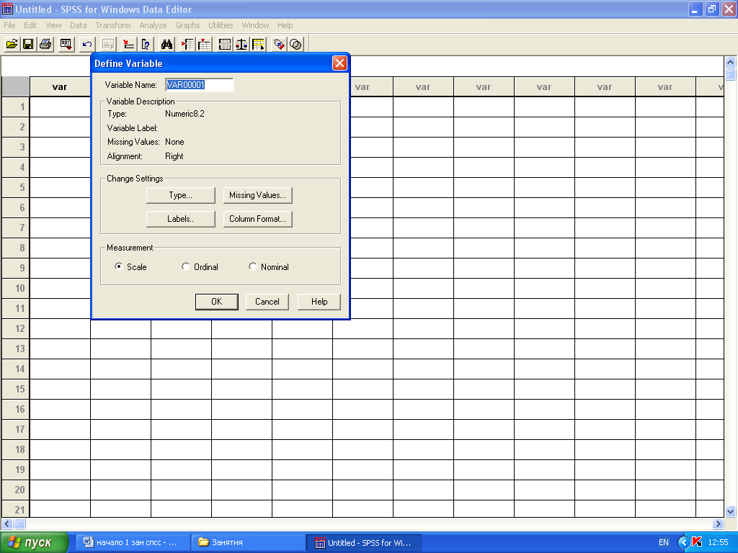
Task: Confirm the dialog with OK
Action: pyautogui.click(x=216, y=302)
